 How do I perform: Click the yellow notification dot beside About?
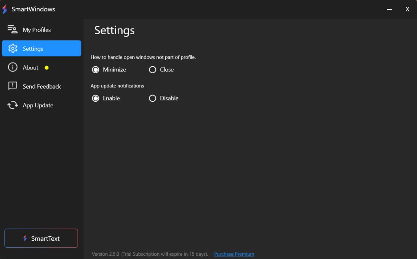(46, 68)
